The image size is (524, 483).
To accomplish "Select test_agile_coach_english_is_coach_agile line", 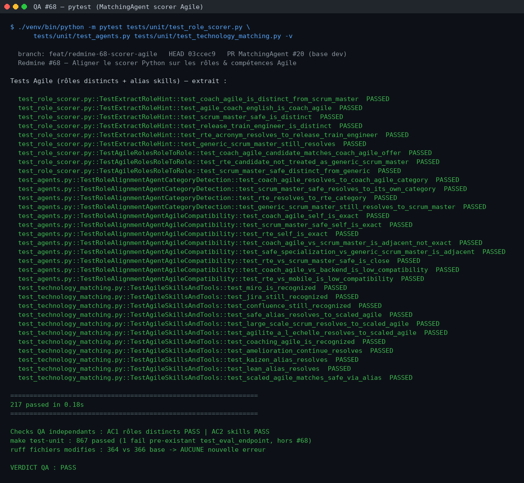I will point(190,108).
